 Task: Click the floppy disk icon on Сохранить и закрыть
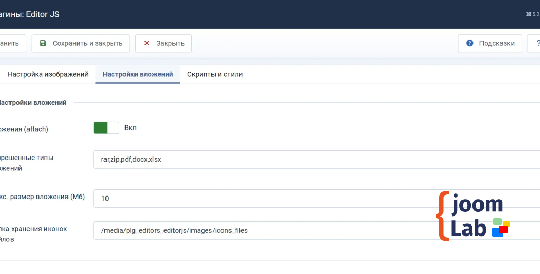(x=43, y=43)
